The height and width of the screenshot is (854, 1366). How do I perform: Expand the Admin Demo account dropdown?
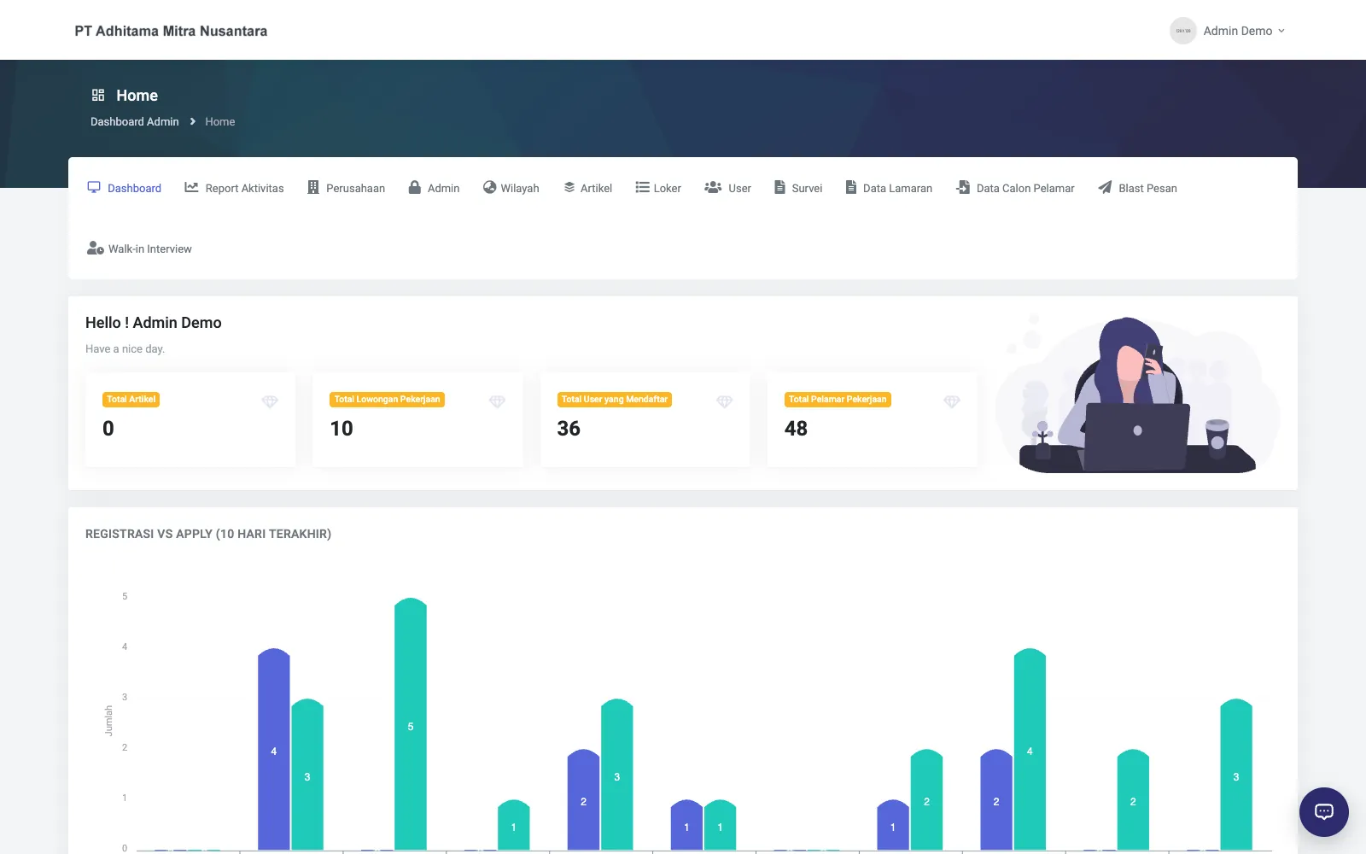1228,31
